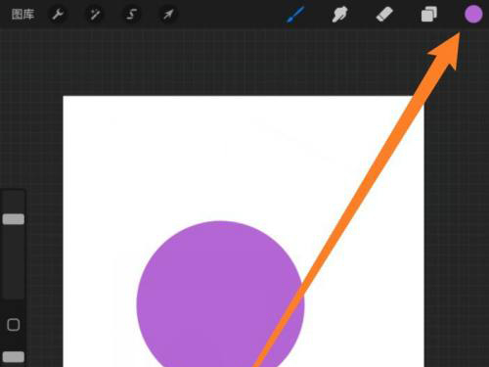Screen dimensions: 489x367
Task: Click brush size slider track above handle
Action: click(14, 203)
